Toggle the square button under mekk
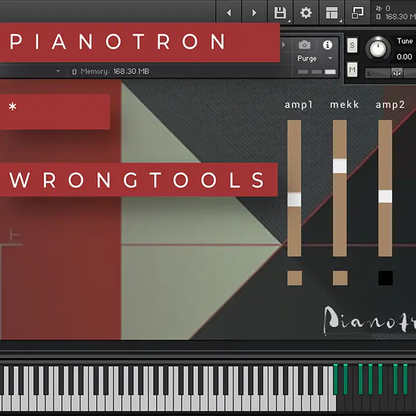 pos(340,278)
